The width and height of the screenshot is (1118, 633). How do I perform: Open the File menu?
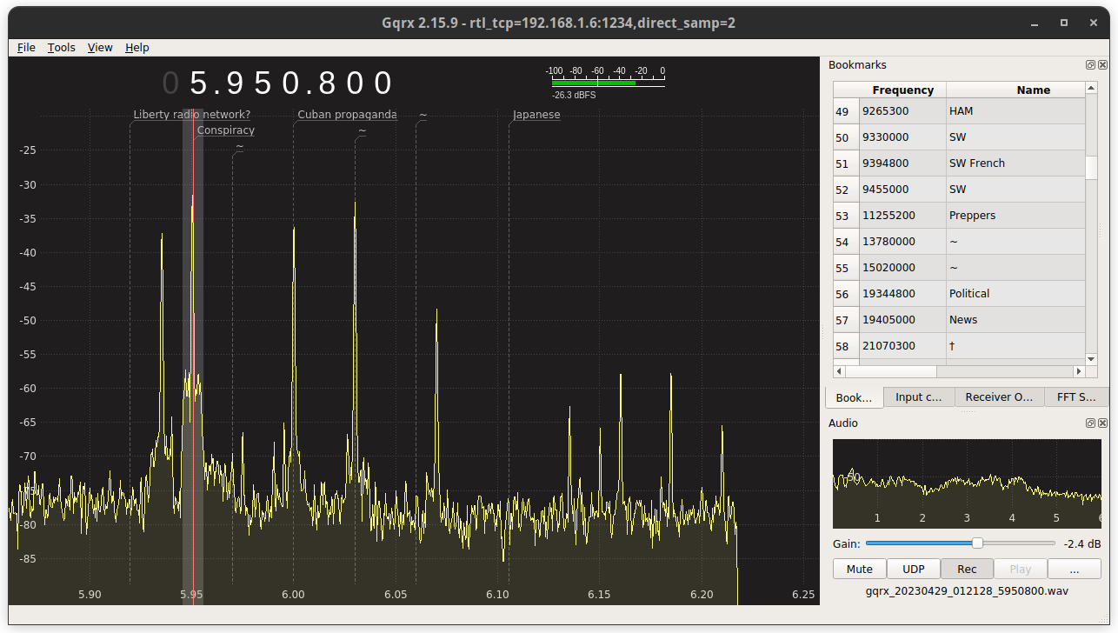click(26, 47)
